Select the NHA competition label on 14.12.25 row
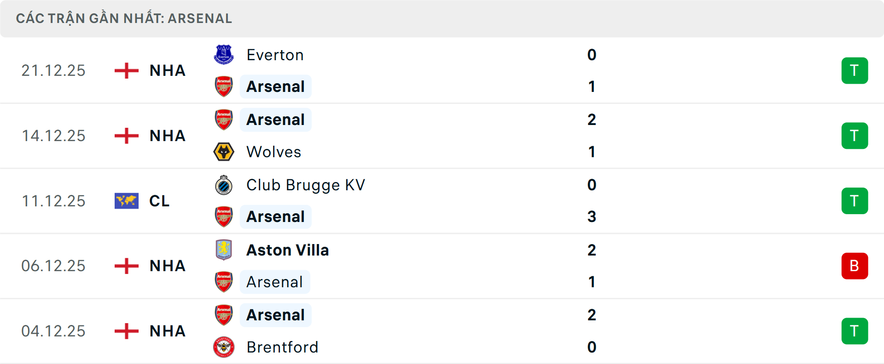The width and height of the screenshot is (884, 364). [167, 136]
